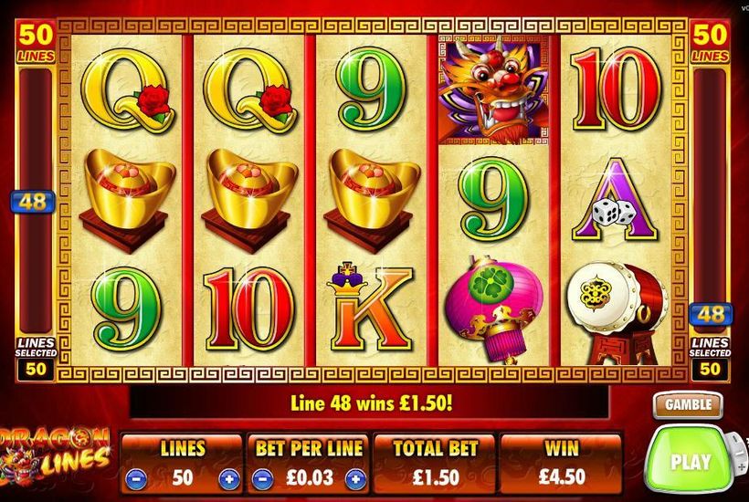Open the GAMBLE feature

click(x=688, y=404)
